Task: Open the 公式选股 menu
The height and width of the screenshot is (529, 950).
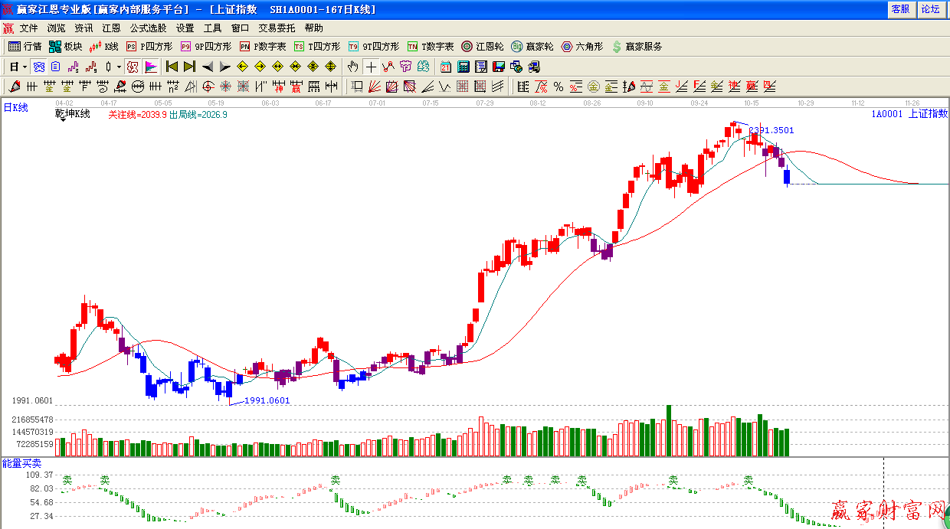Action: (x=148, y=28)
